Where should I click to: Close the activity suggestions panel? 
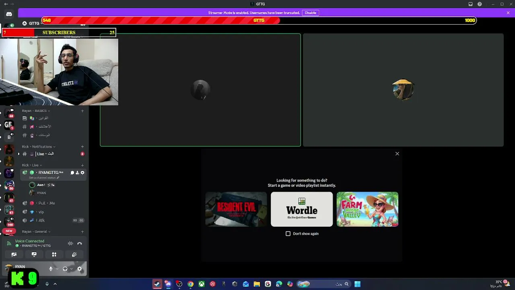[397, 153]
